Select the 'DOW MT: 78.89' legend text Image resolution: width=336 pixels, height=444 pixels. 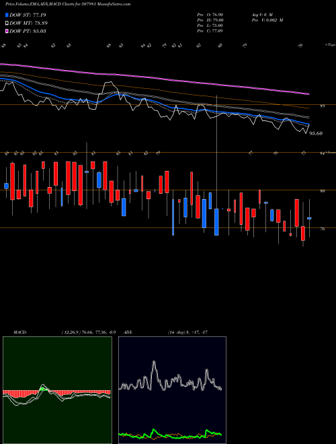29,23
